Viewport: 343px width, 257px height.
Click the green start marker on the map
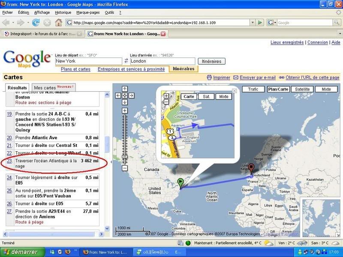click(181, 183)
